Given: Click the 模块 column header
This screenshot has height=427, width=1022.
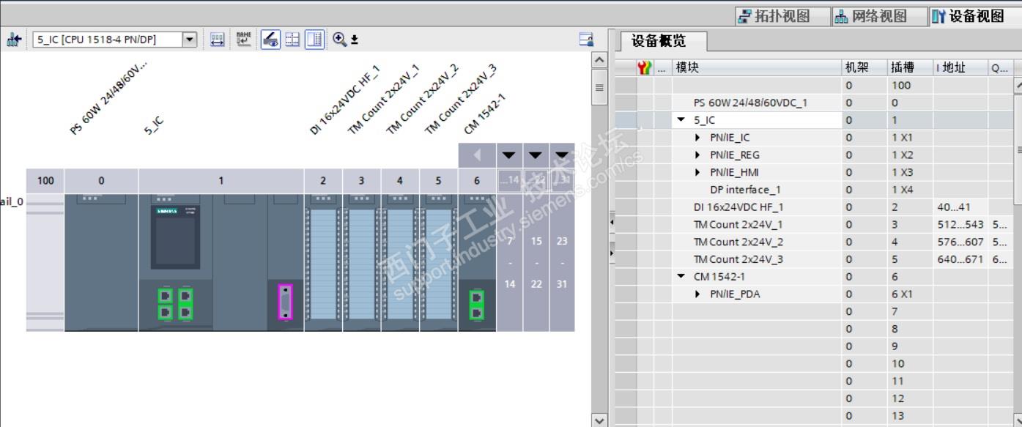Looking at the screenshot, I should 758,67.
